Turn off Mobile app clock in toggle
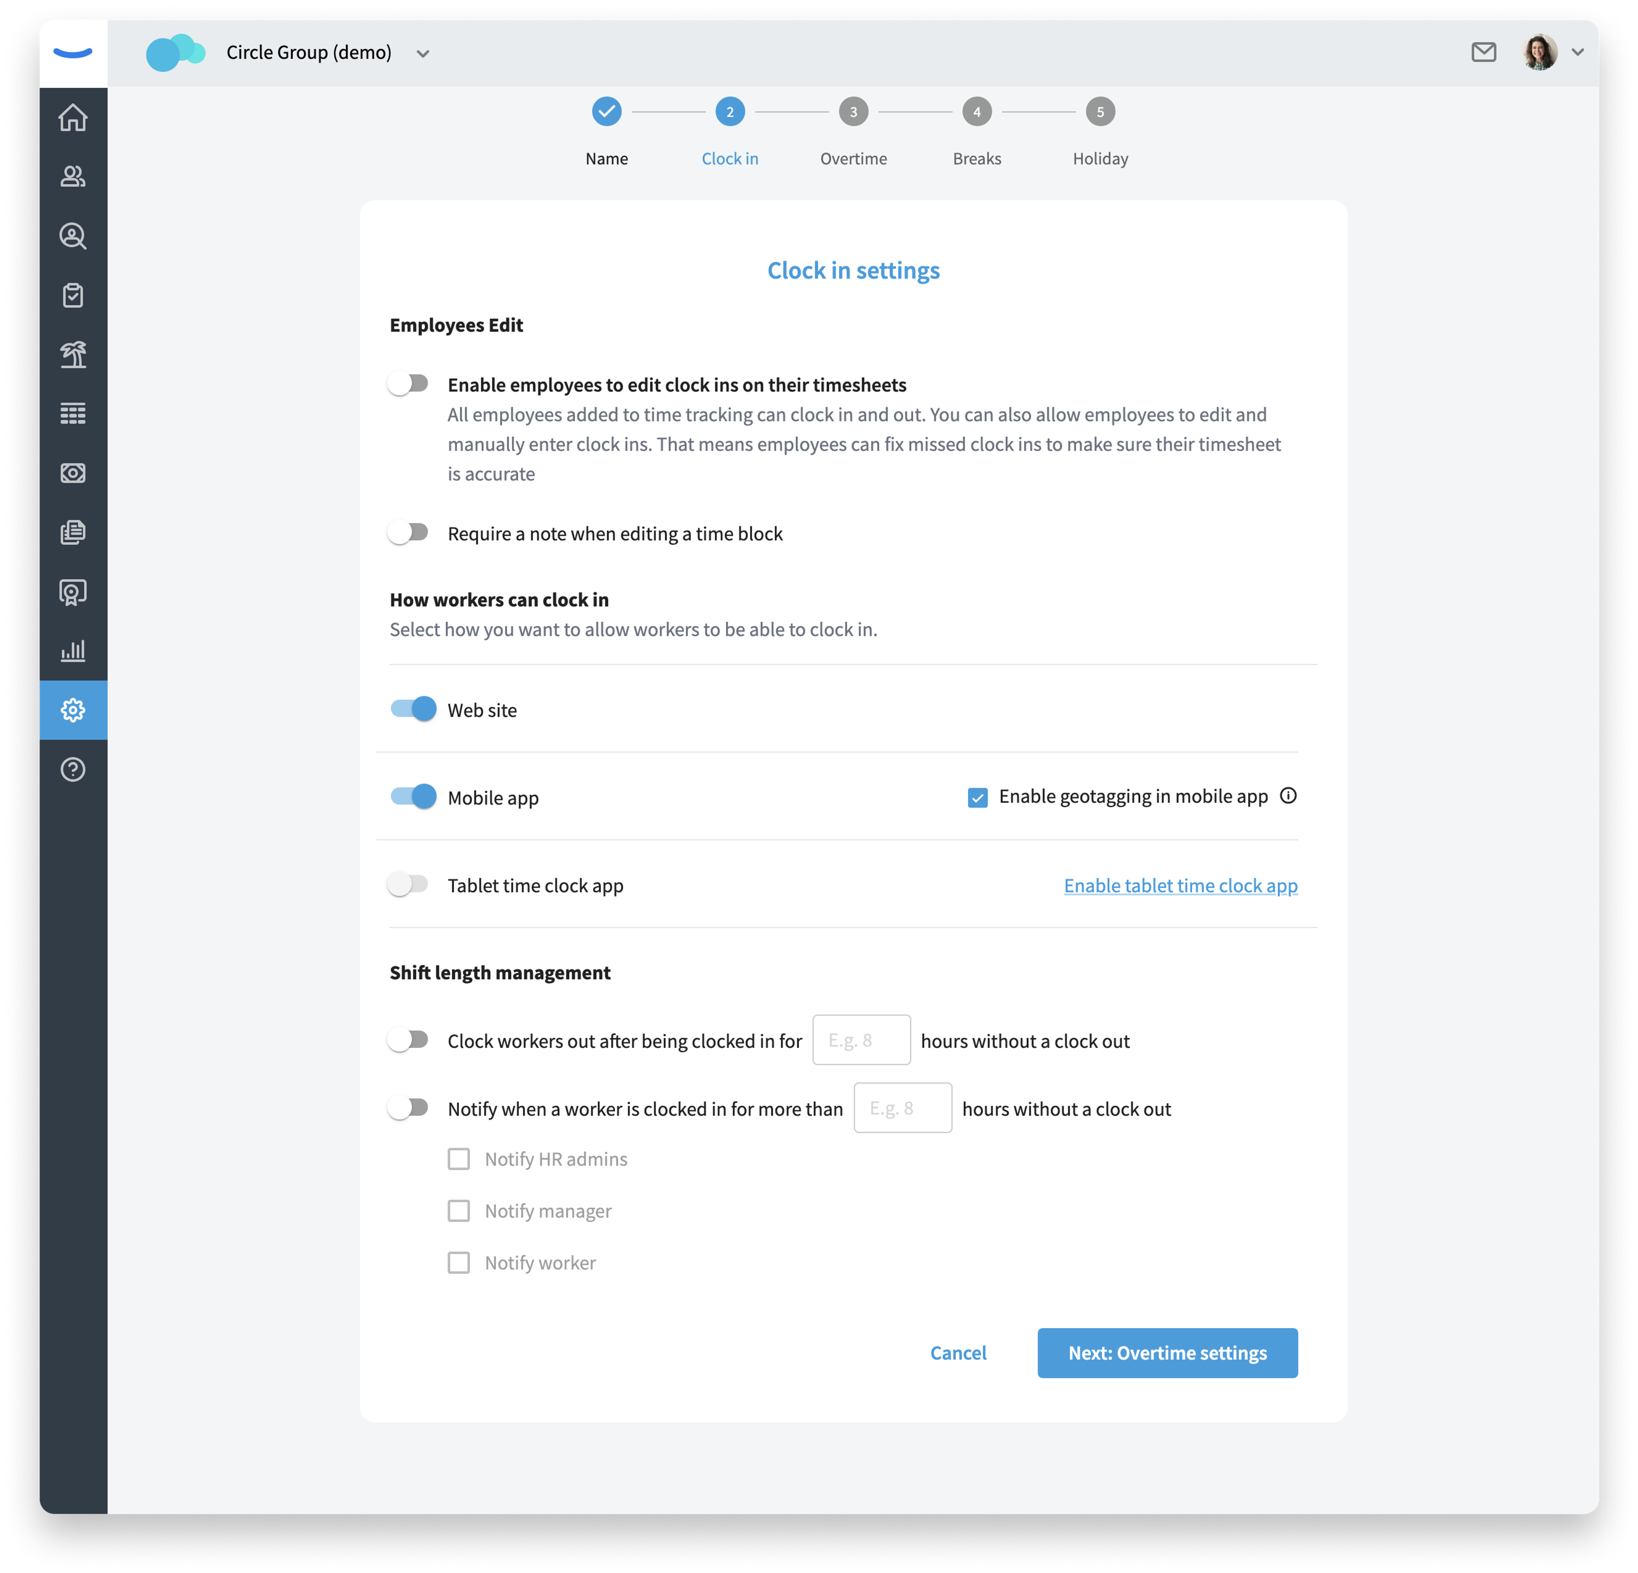Viewport: 1638px width, 1573px height. coord(413,797)
